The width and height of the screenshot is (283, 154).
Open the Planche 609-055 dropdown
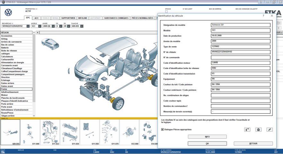(x=82, y=26)
